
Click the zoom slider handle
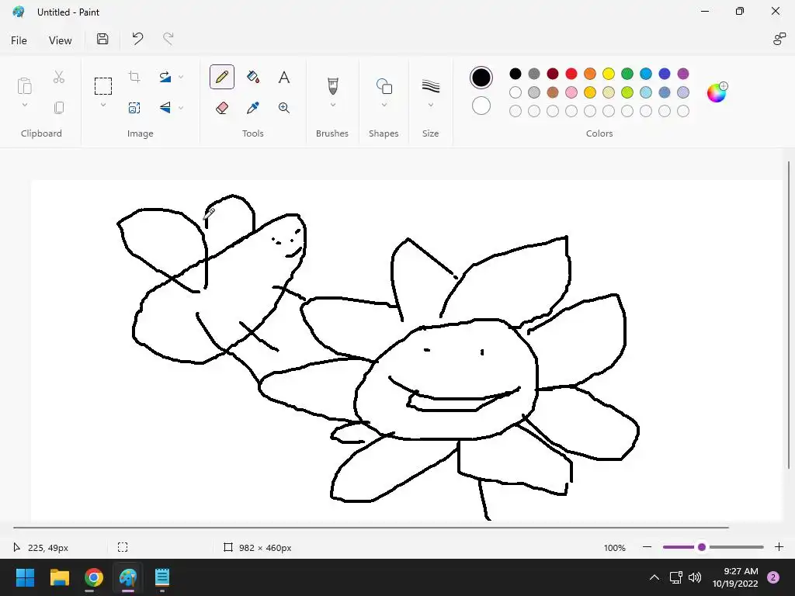click(x=702, y=547)
